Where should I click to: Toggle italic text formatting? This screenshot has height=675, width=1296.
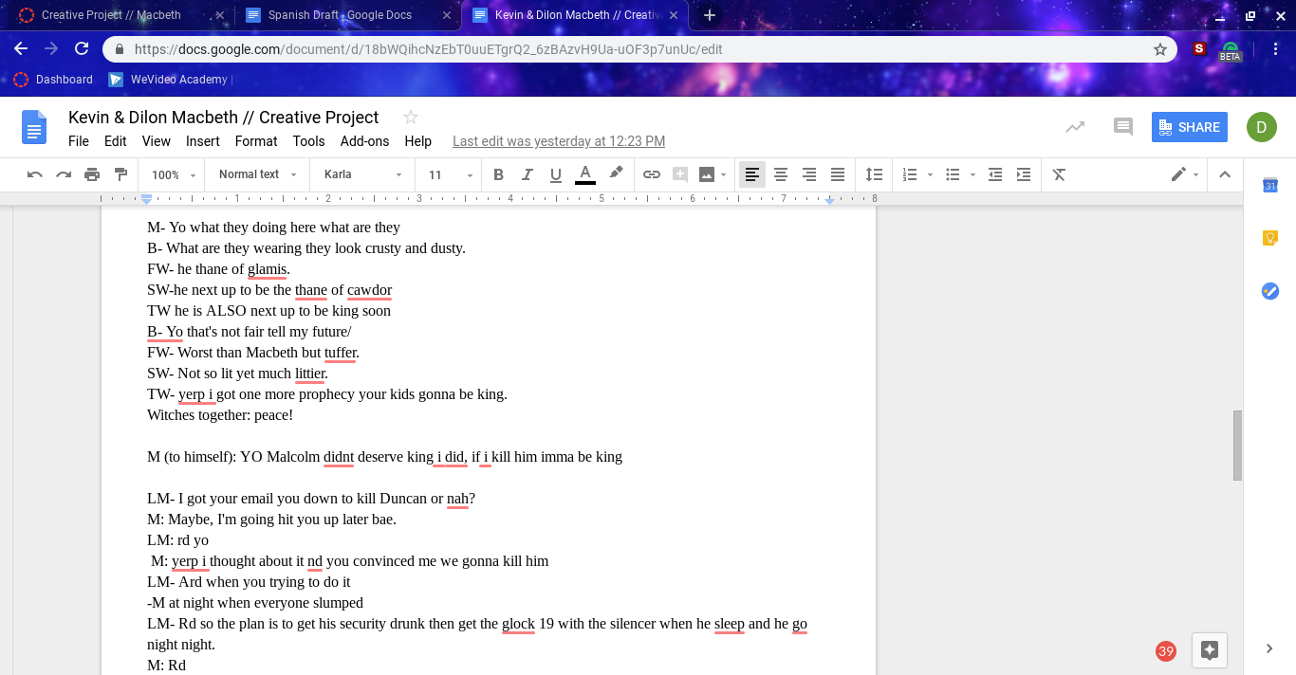click(527, 174)
